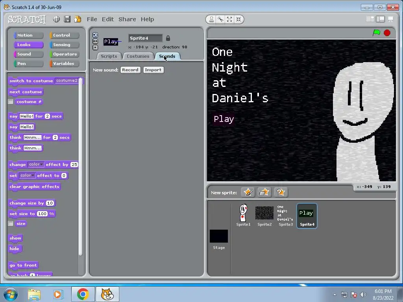
Task: Select the Sounds tab
Action: click(167, 56)
